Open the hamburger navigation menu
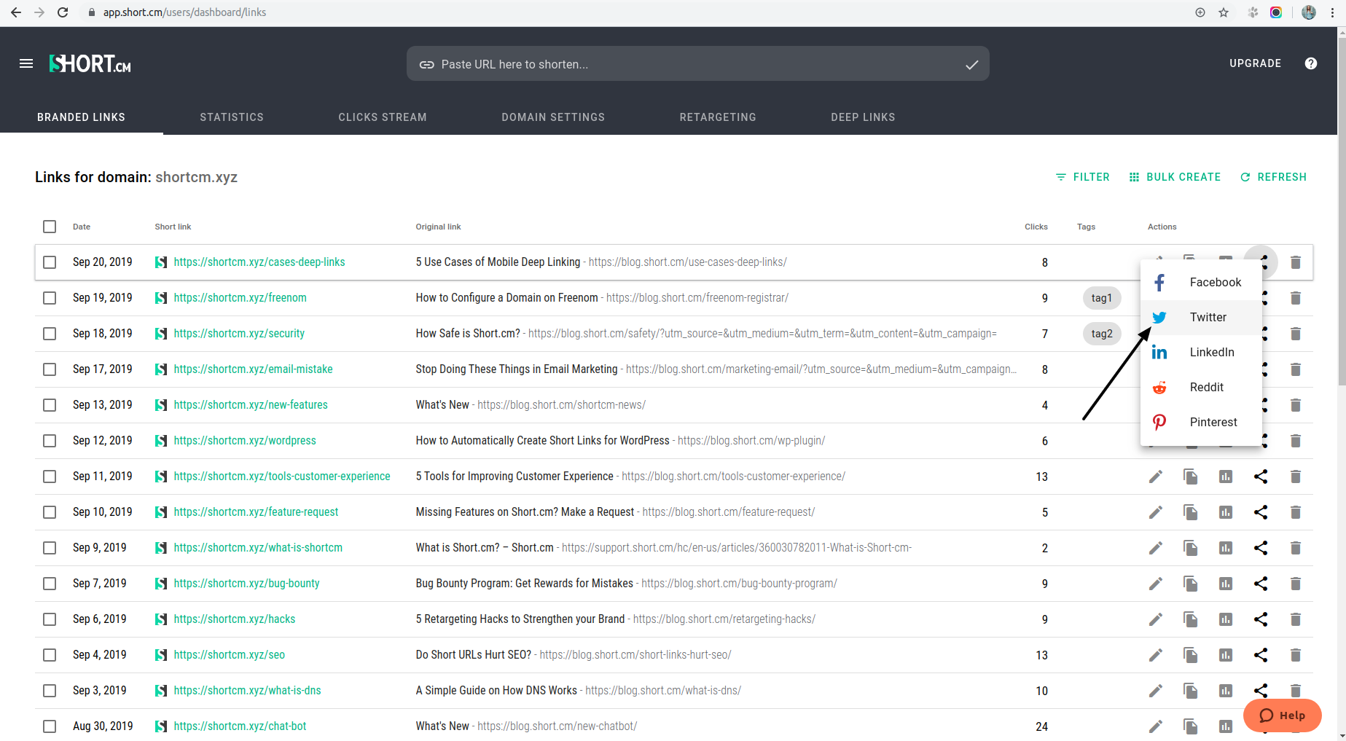The image size is (1346, 741). pyautogui.click(x=26, y=63)
